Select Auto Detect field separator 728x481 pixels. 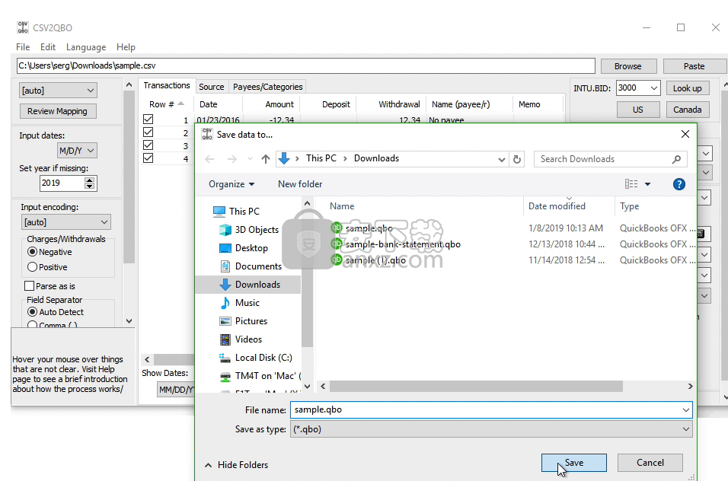[32, 312]
